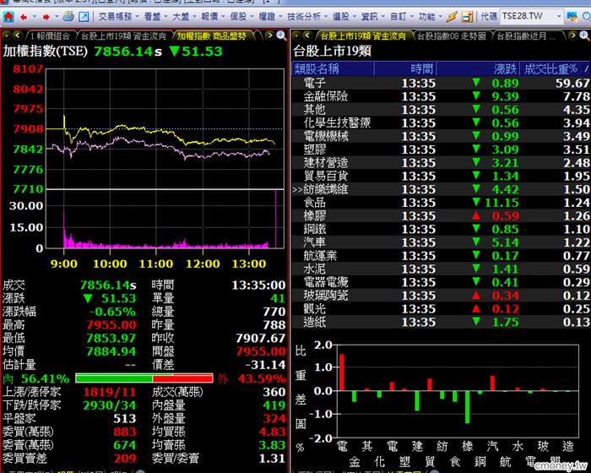Select the 紡織纖維 sector row
This screenshot has height=473, width=591.
coord(441,189)
